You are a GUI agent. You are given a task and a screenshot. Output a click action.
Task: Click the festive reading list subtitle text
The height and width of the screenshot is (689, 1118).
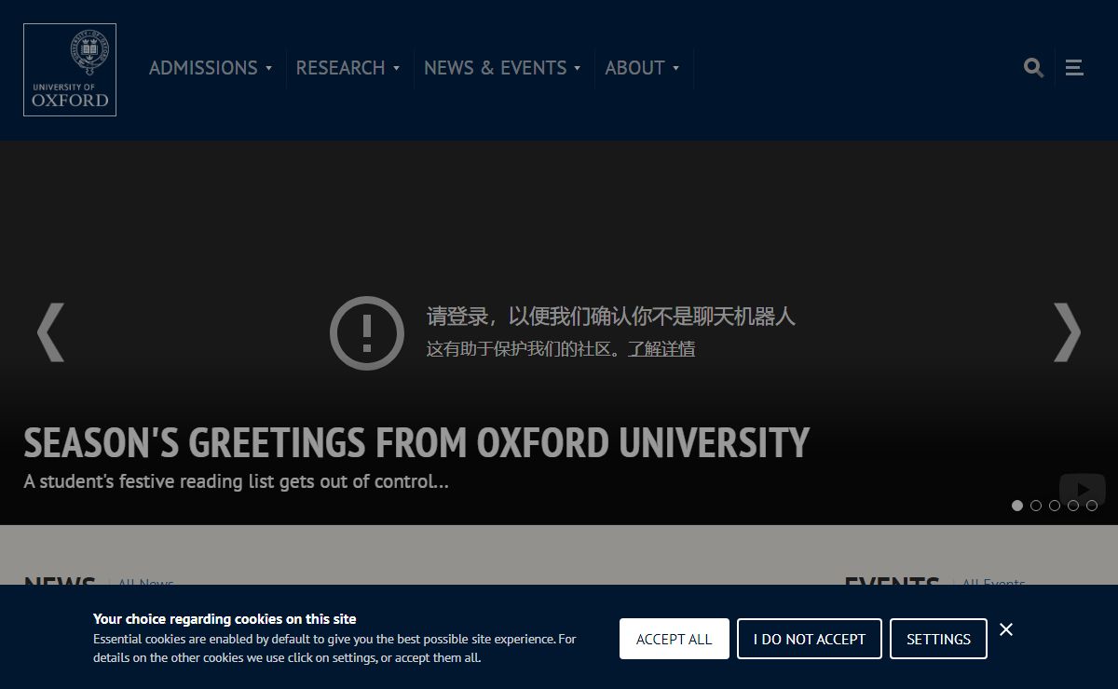[236, 481]
